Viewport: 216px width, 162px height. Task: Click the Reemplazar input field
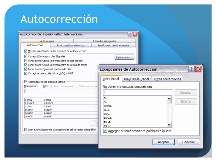coord(34,91)
